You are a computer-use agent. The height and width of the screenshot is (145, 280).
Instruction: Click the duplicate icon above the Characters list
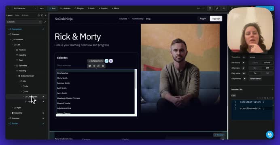(x=98, y=66)
